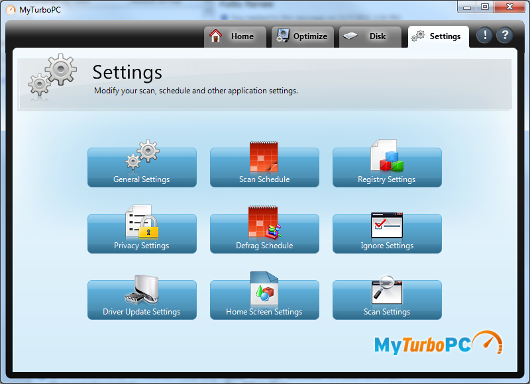Open General Settings via its gears icon
The image size is (530, 384).
[142, 154]
